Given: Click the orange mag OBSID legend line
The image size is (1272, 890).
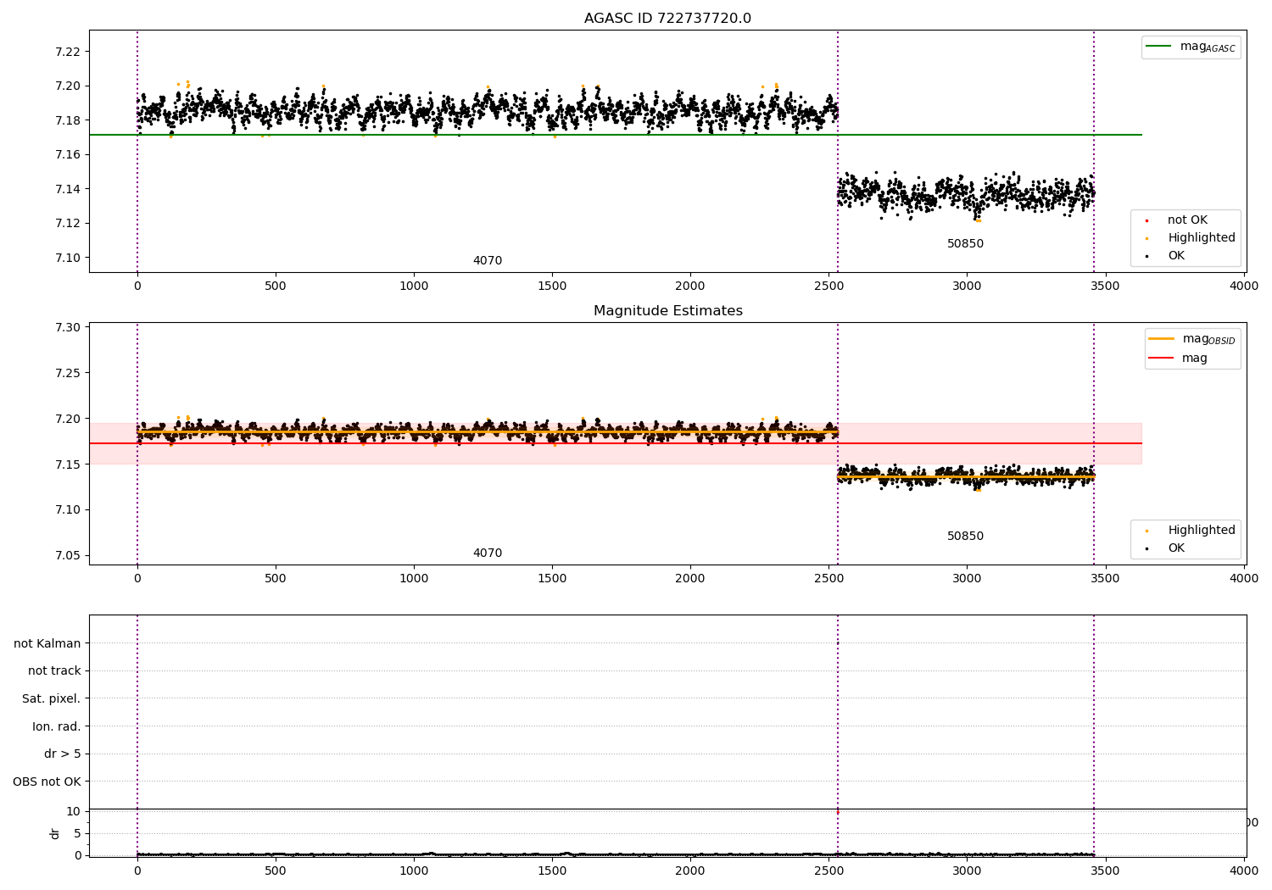Looking at the screenshot, I should point(1161,339).
